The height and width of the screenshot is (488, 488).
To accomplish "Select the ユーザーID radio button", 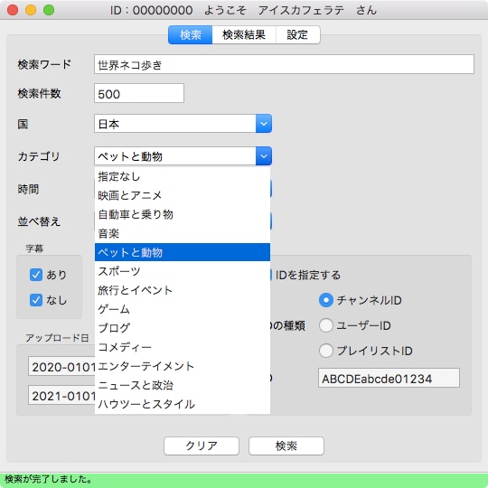I will (326, 325).
